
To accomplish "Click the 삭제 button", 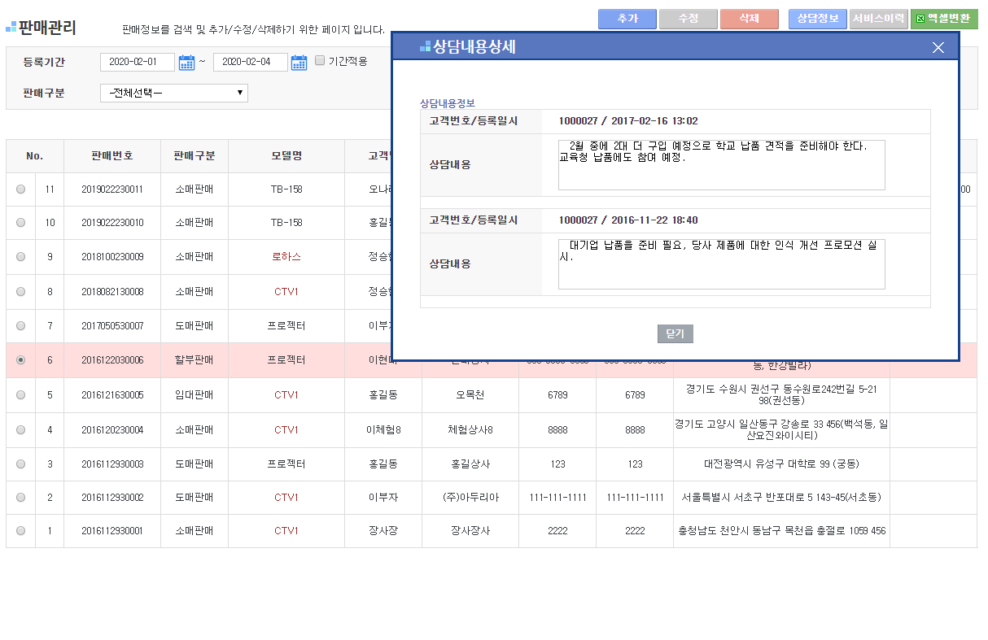I will pyautogui.click(x=749, y=19).
